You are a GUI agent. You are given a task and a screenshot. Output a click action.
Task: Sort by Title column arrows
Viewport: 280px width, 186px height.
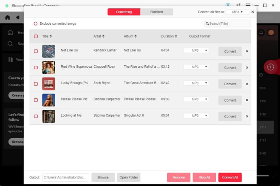coord(50,36)
